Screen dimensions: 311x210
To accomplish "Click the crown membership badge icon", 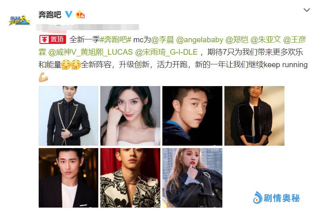I will coord(80,14).
